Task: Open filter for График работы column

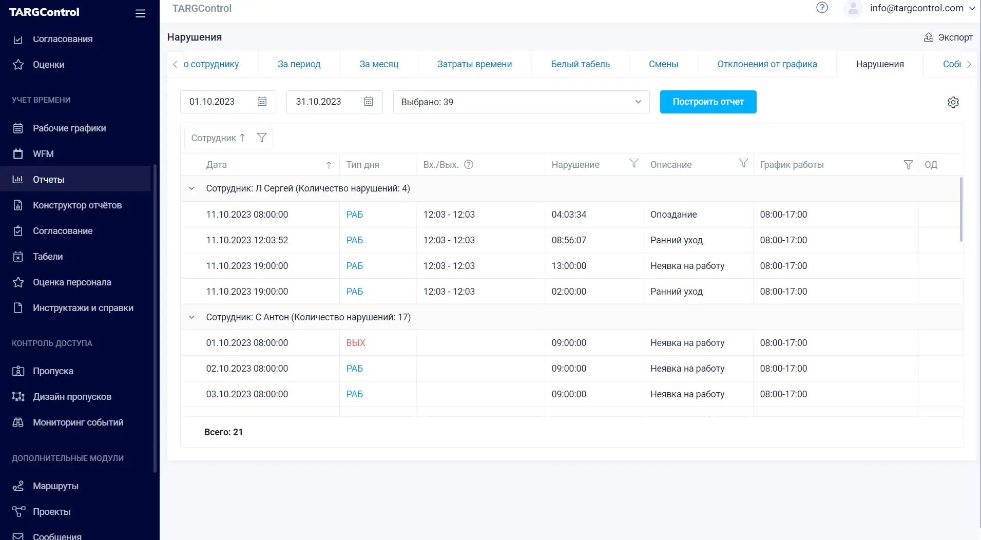Action: coord(908,165)
